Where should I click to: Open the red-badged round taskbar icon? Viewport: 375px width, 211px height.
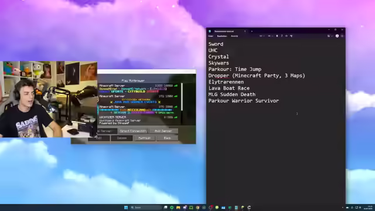(x=210, y=207)
